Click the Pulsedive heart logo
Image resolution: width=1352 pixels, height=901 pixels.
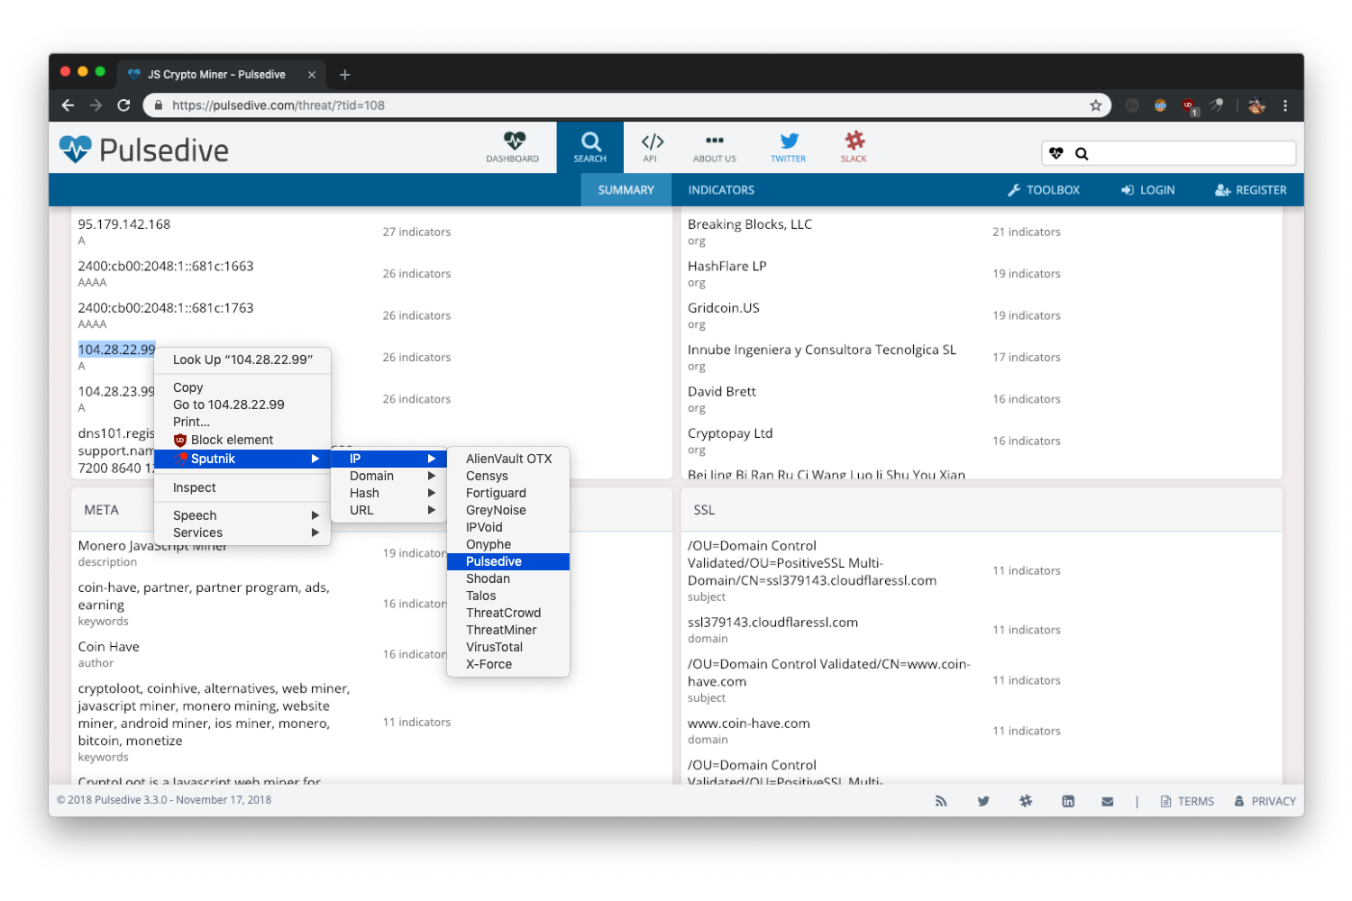click(76, 149)
